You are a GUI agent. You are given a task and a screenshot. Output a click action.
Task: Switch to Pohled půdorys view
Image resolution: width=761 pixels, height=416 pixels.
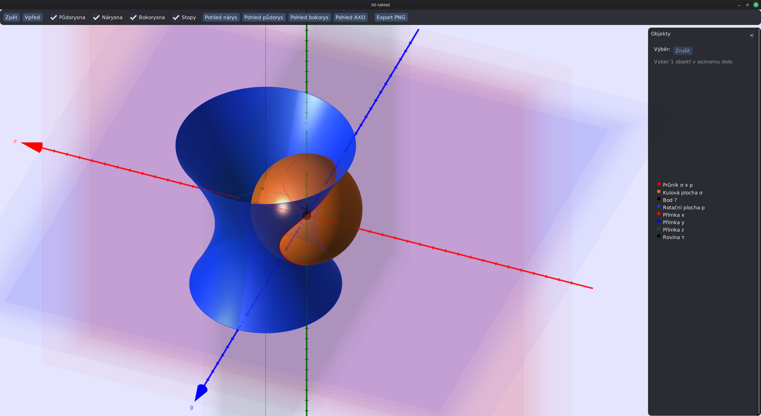264,17
